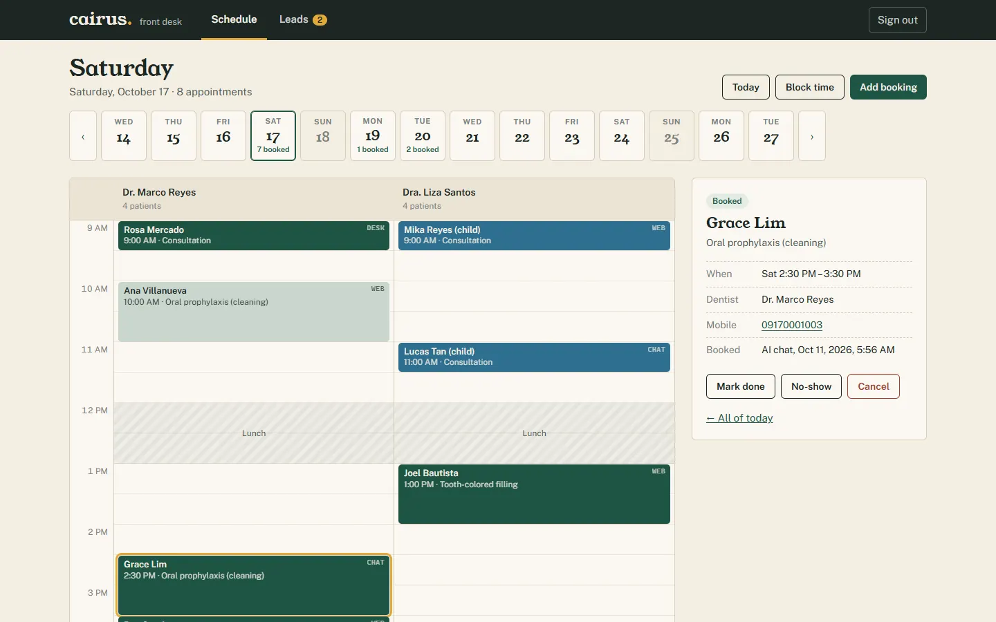This screenshot has height=622, width=996.
Task: Select Monday 19 with 1 booked
Action: 373,136
